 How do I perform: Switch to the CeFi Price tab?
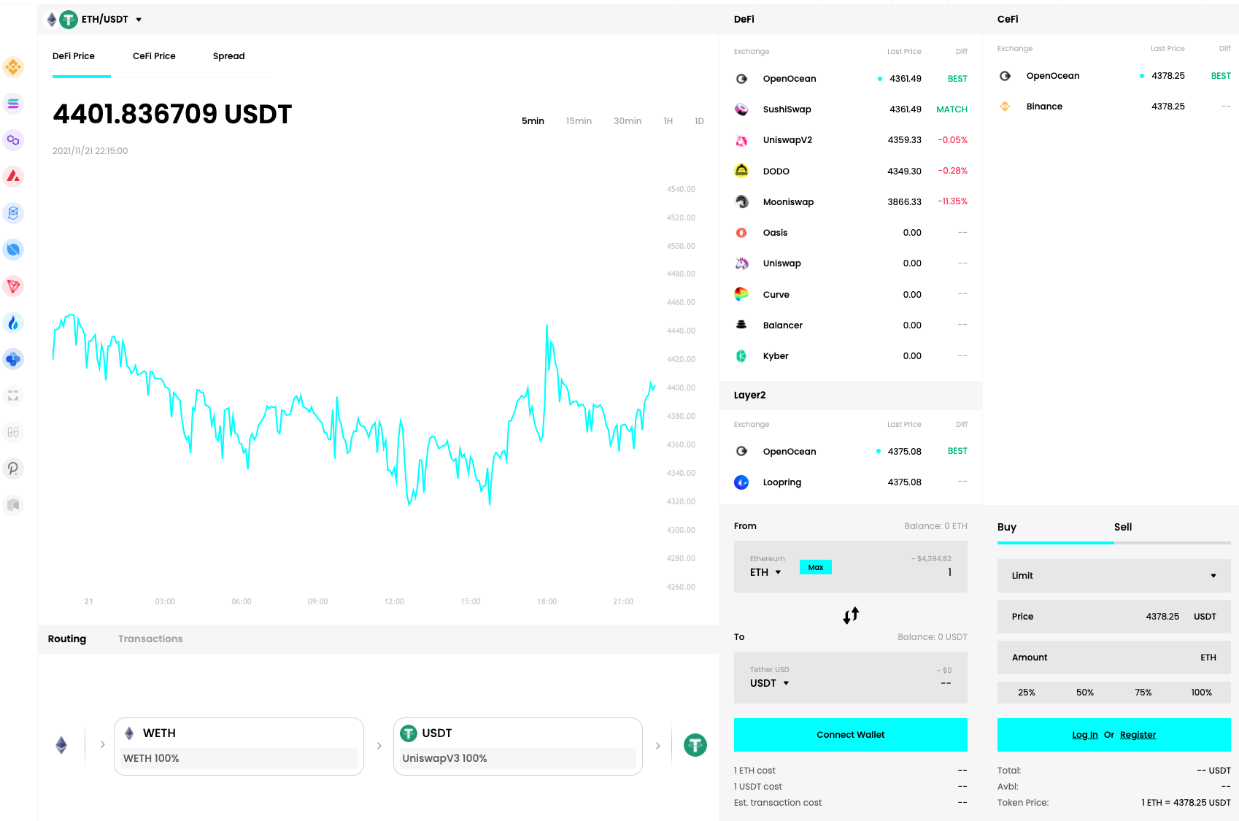tap(154, 56)
